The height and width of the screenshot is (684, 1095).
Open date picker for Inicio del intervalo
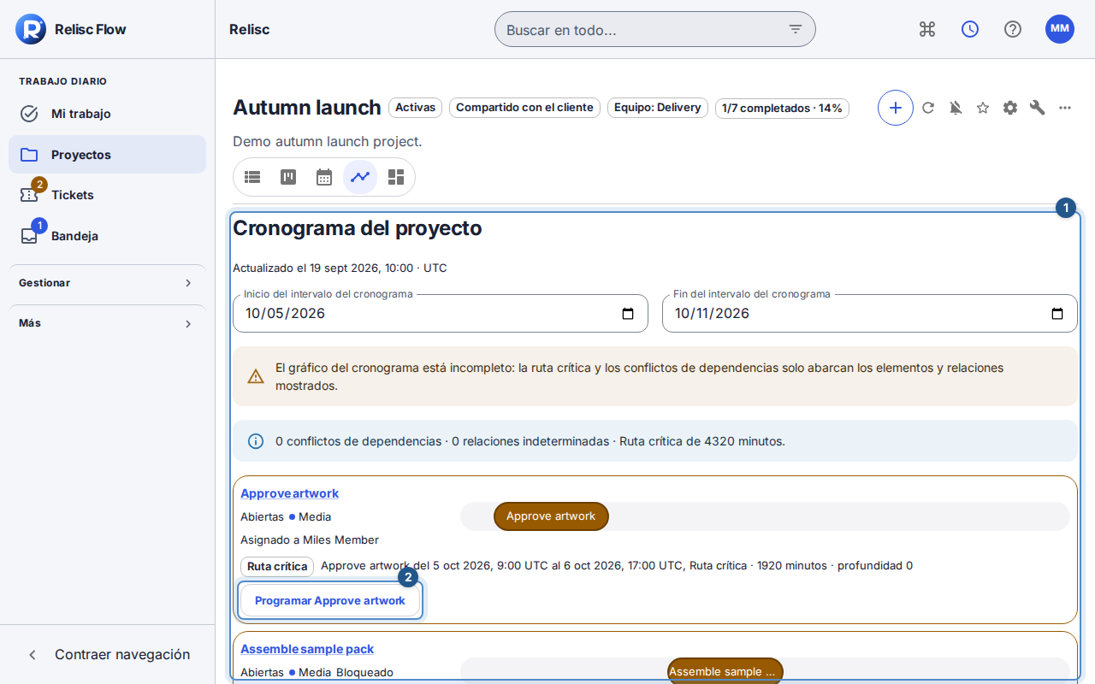[x=628, y=314]
